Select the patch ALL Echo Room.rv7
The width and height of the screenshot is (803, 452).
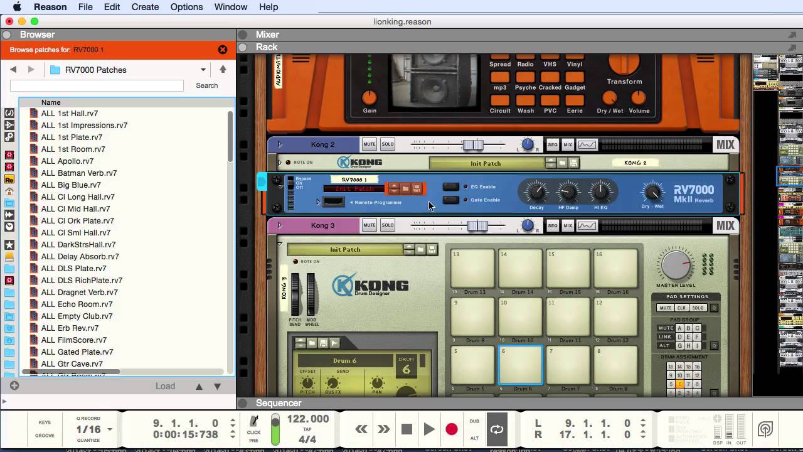tap(77, 304)
